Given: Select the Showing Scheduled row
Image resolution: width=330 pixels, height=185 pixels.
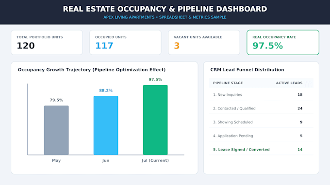Looking at the screenshot, I should point(261,122).
